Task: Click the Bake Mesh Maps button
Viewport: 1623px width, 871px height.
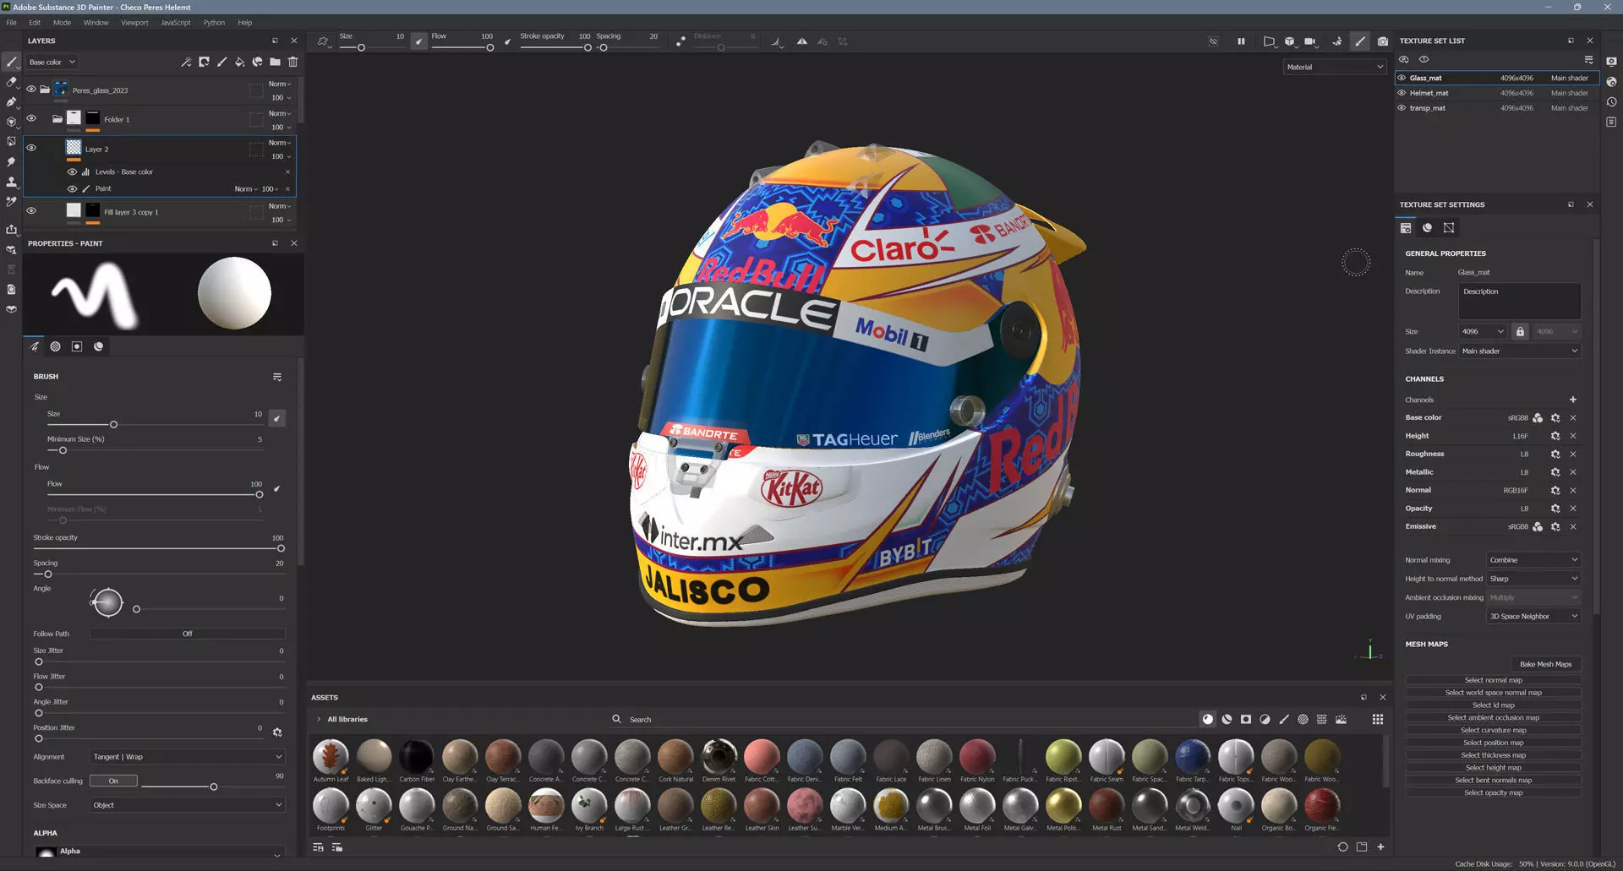Action: tap(1545, 664)
